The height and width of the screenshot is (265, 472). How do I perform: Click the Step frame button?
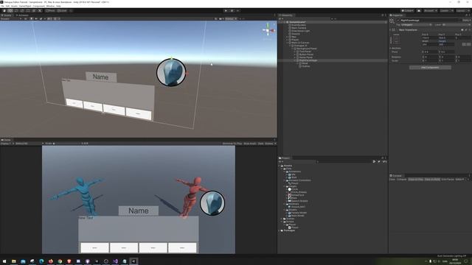237,10
